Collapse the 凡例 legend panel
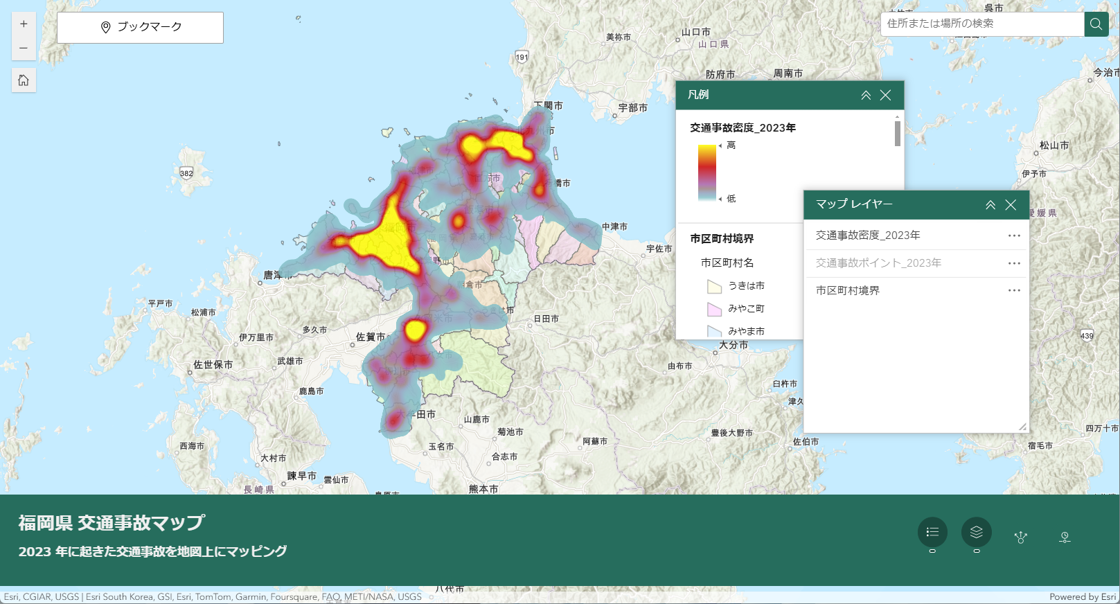Screen dimensions: 1120x604 click(866, 96)
